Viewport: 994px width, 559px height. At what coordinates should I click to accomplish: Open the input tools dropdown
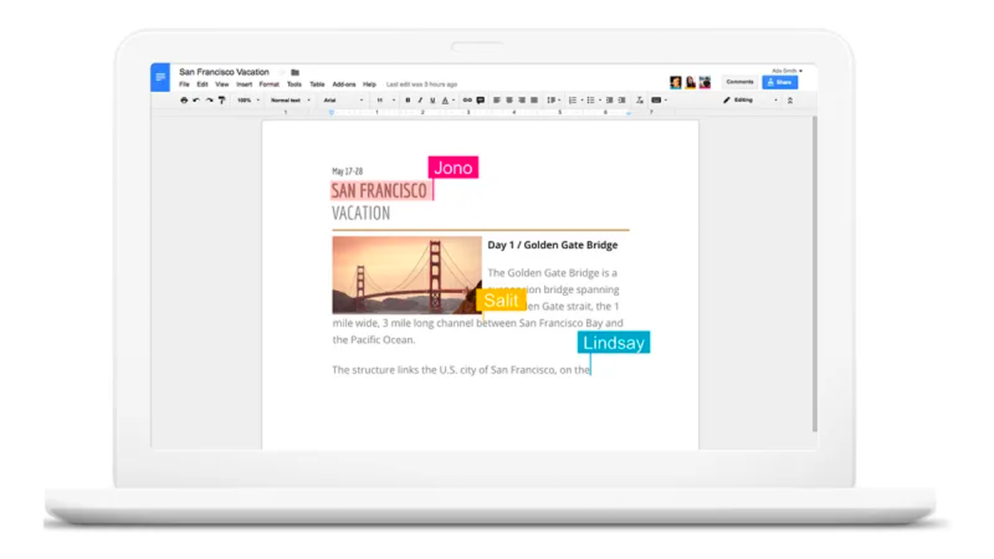point(659,100)
